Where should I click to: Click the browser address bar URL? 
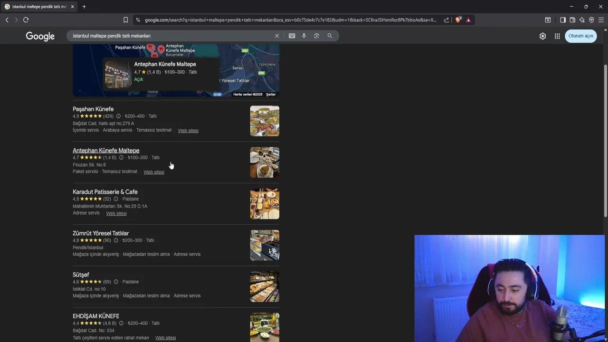tap(290, 20)
